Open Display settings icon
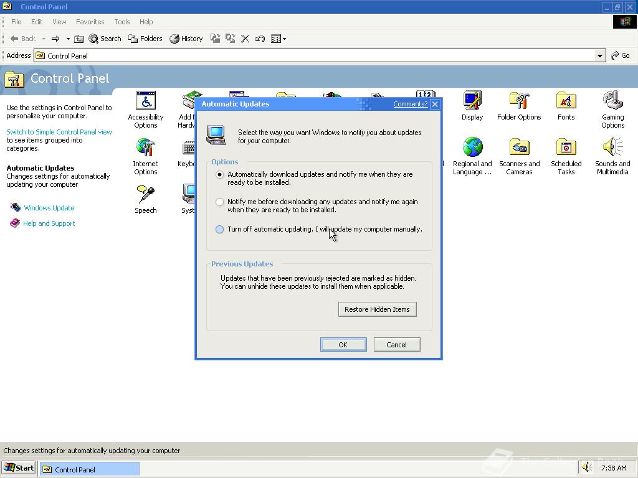Screen dimensions: 638x478 point(472,106)
